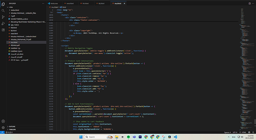Open Untitled-2.json in the explorer
This screenshot has width=256, height=140.
(16, 51)
